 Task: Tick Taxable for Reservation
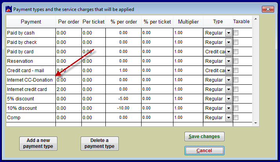pyautogui.click(x=236, y=61)
